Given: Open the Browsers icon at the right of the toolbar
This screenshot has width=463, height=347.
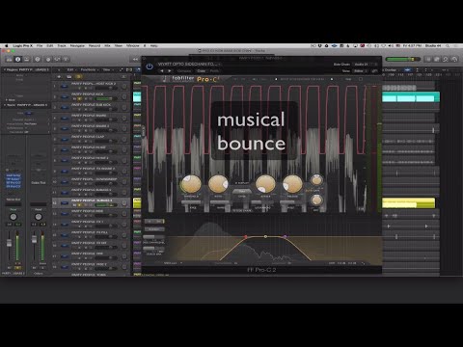Looking at the screenshot, I should 454,59.
